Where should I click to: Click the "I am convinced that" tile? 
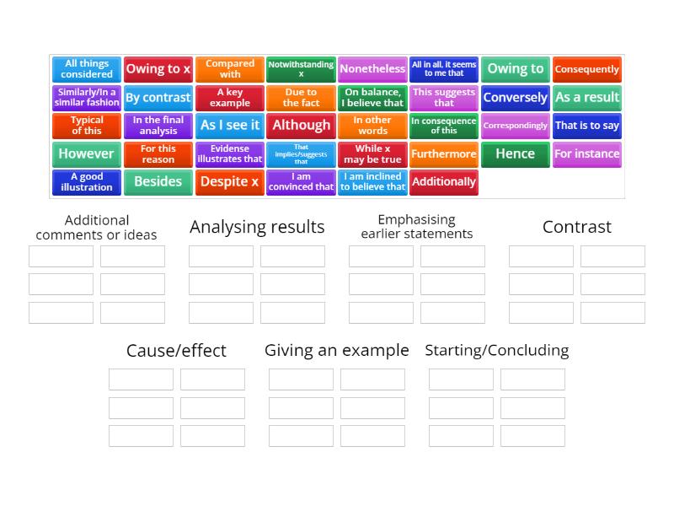point(301,182)
